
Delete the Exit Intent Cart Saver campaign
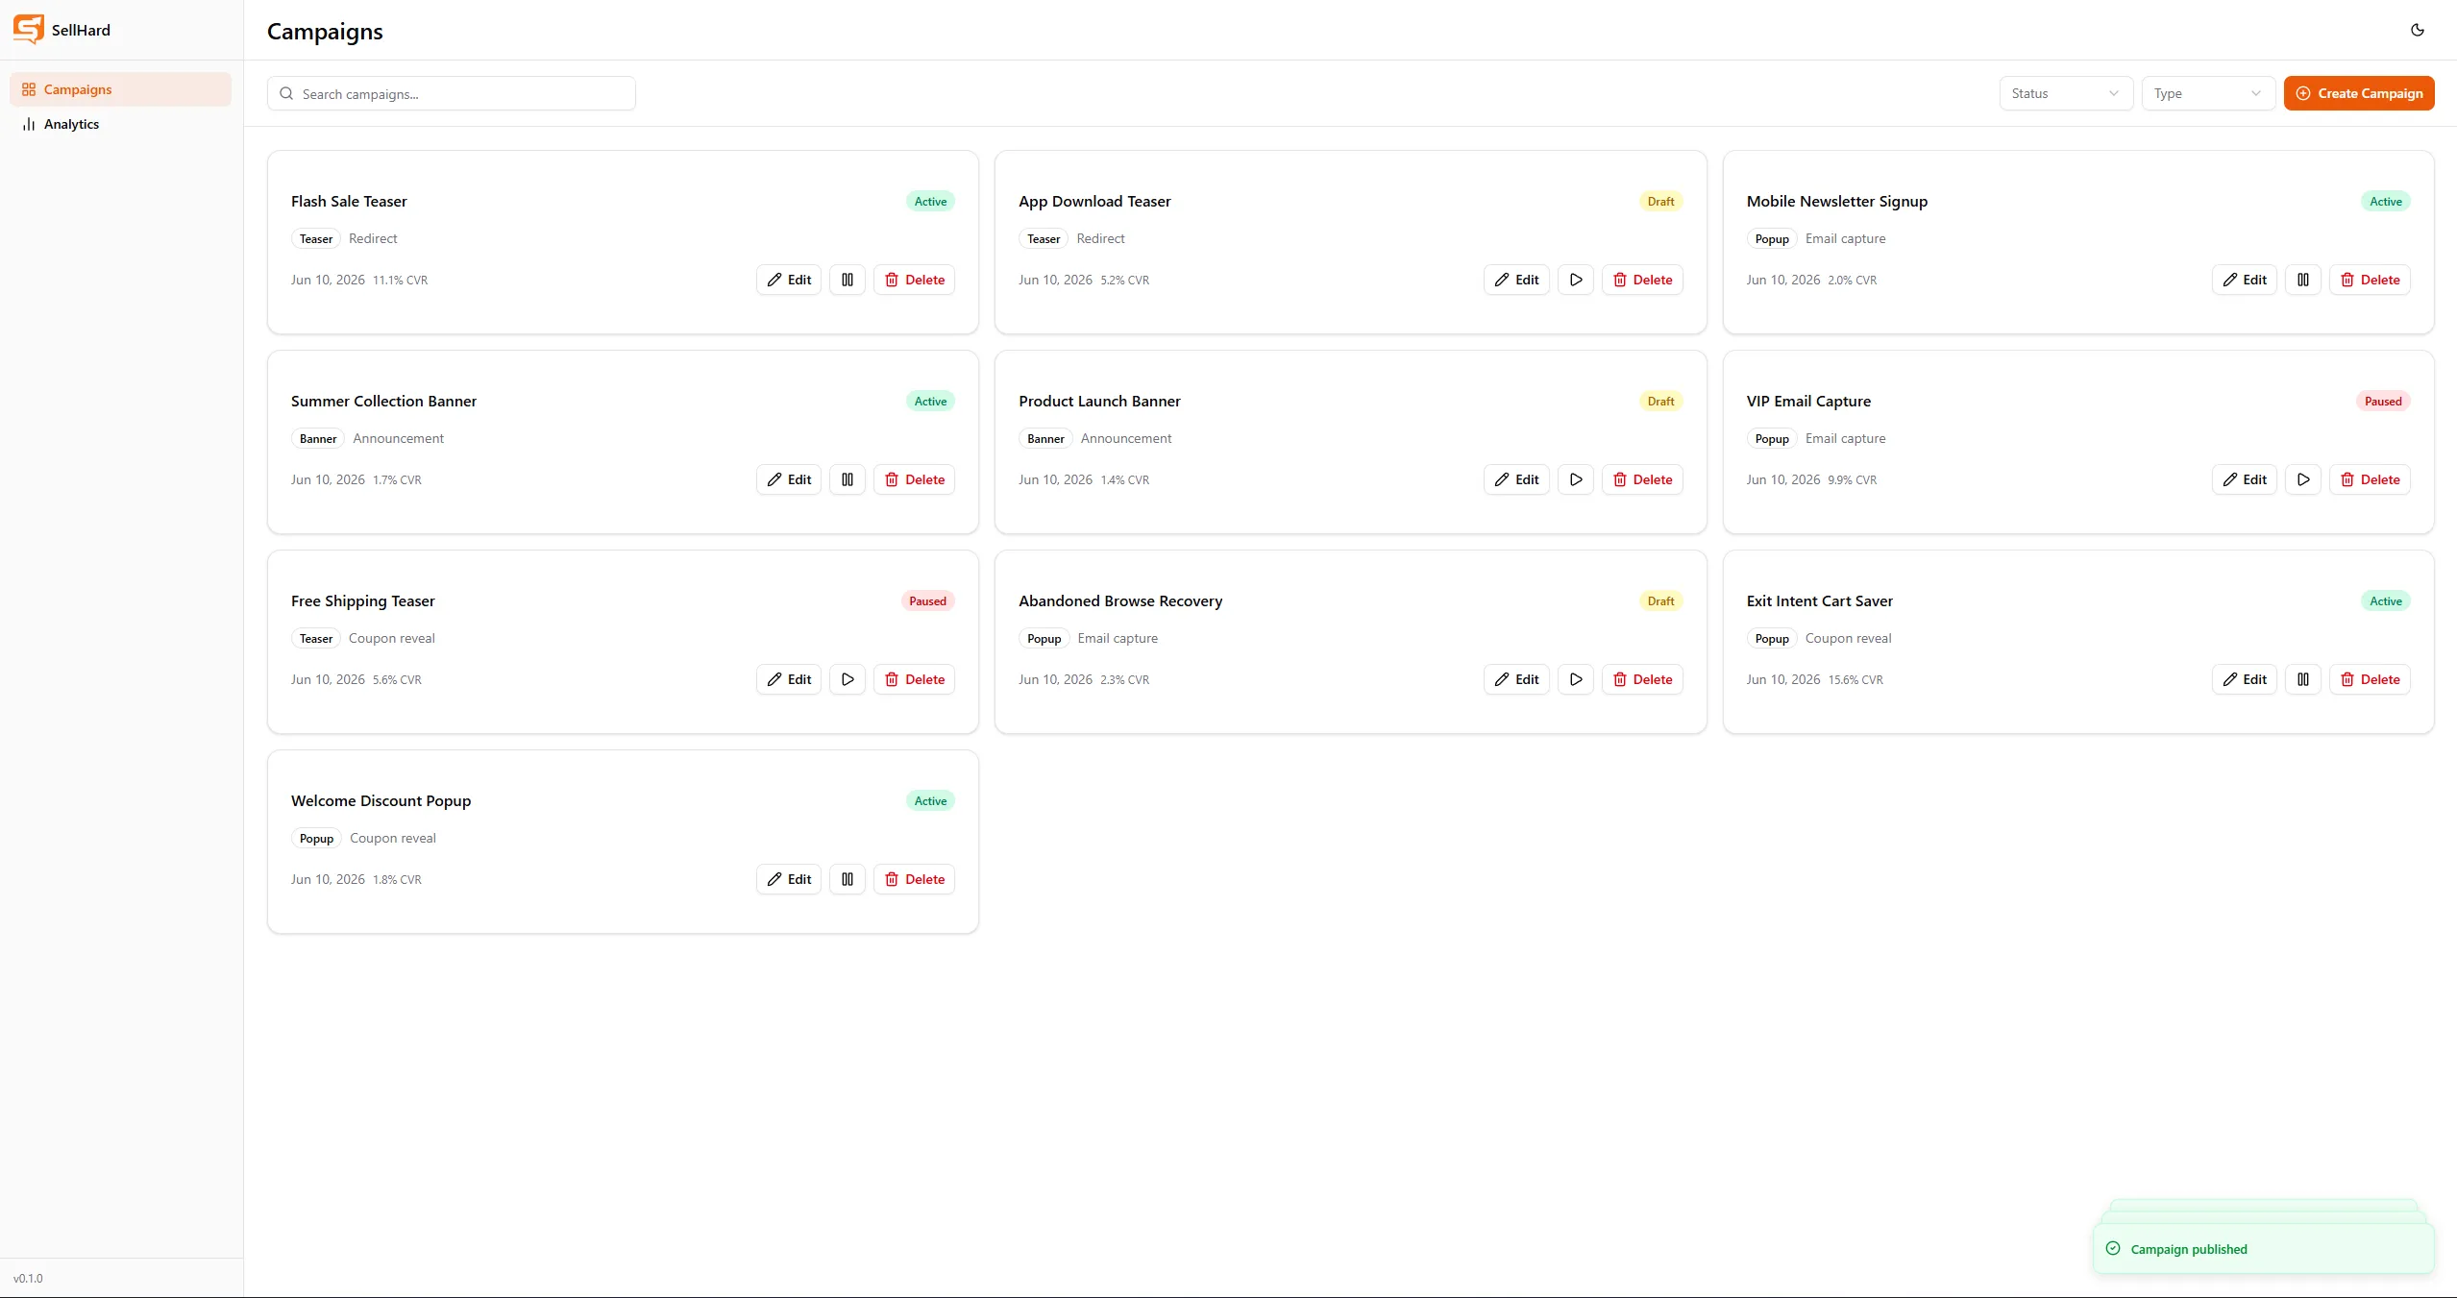click(2370, 679)
